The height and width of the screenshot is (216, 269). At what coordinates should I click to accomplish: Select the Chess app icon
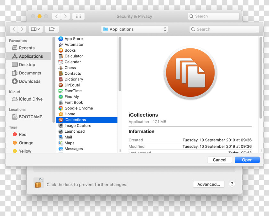[61, 68]
